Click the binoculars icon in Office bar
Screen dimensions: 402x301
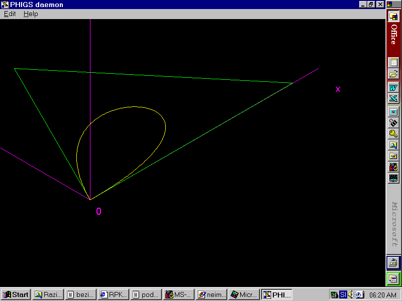(x=393, y=122)
